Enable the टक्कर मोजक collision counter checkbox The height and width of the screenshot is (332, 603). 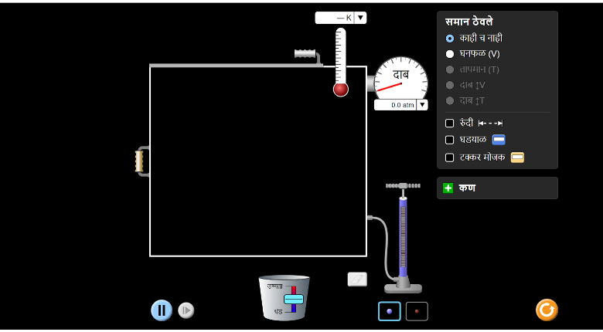click(x=450, y=158)
